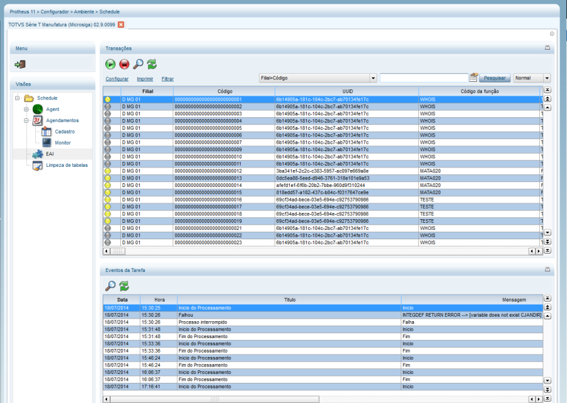Click the Pesquisar button

pyautogui.click(x=495, y=78)
